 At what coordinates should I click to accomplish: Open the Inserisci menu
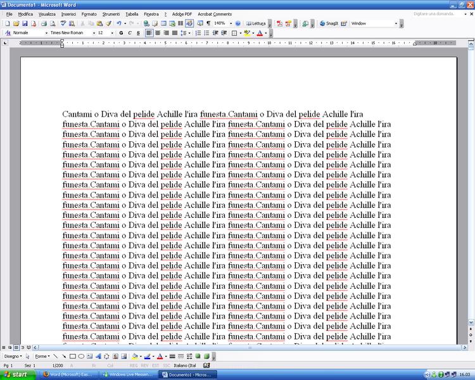[x=69, y=14]
